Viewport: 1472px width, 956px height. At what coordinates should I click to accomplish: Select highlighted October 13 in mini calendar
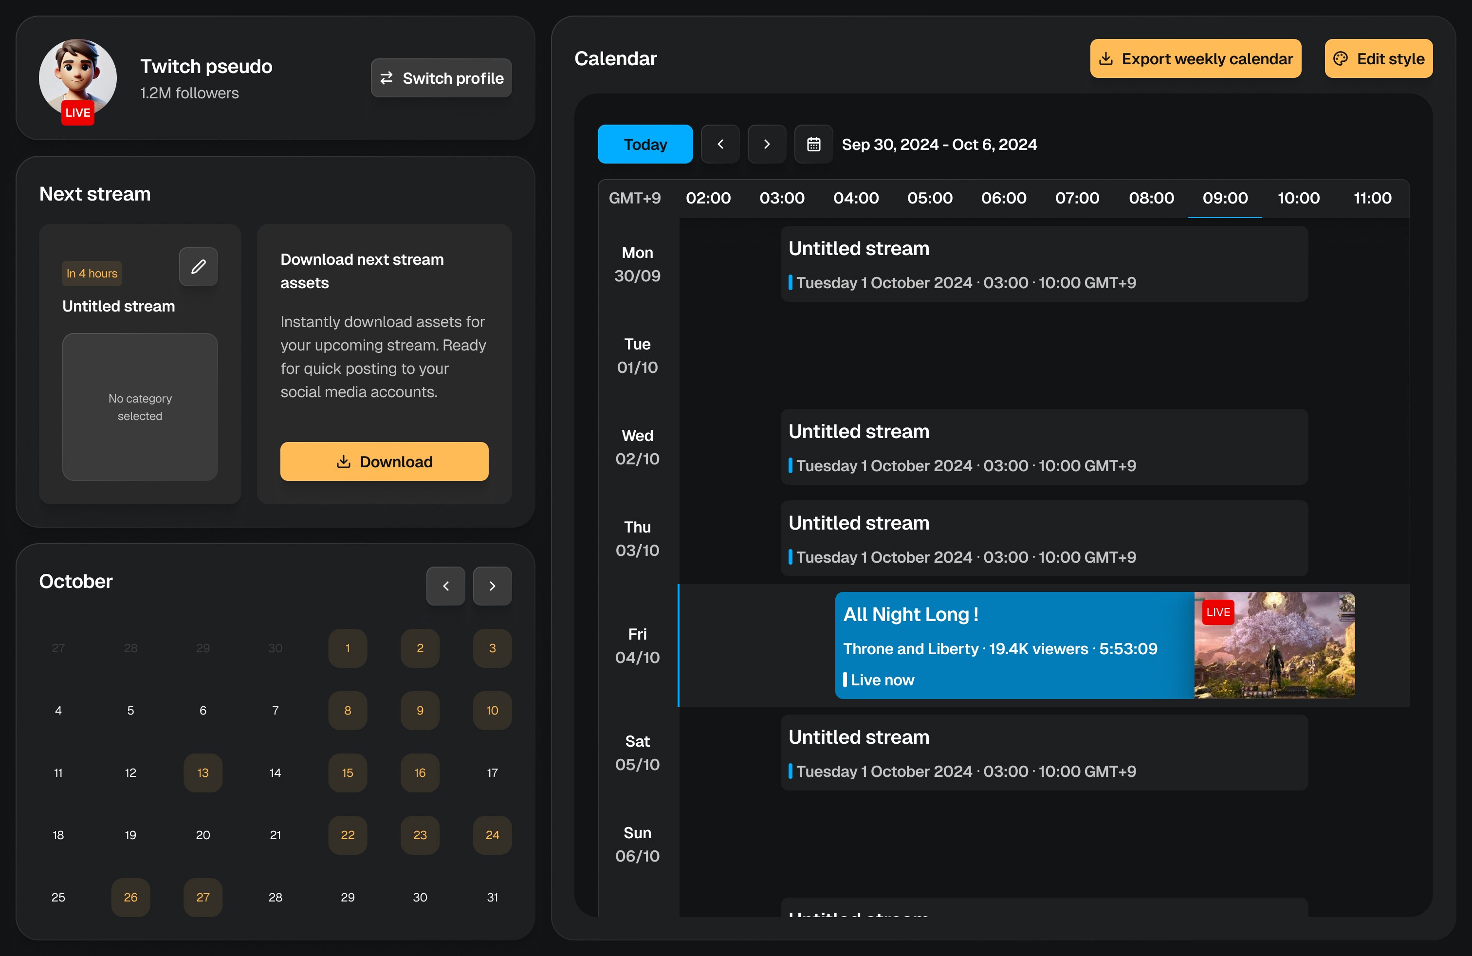[203, 772]
